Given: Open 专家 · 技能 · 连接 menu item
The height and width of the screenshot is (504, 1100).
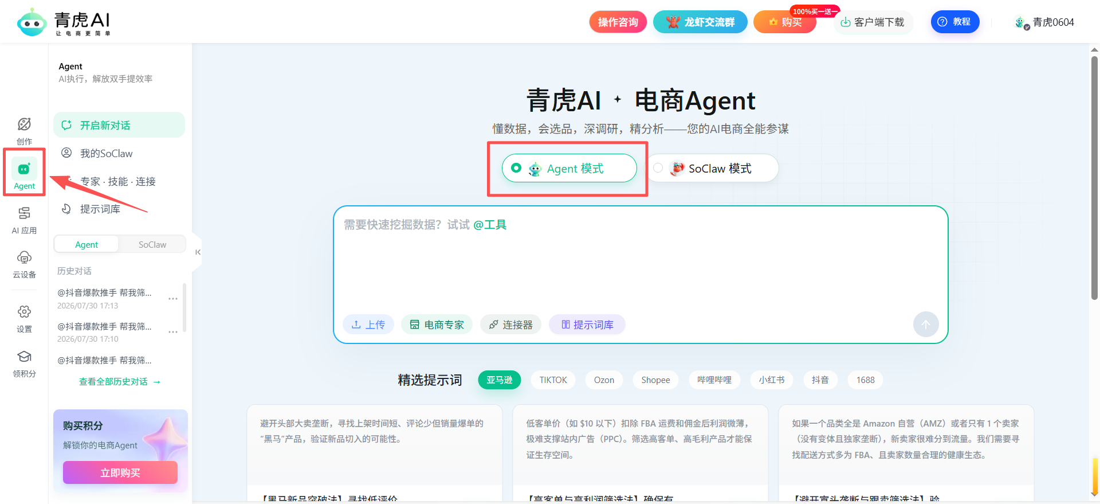Looking at the screenshot, I should 119,181.
